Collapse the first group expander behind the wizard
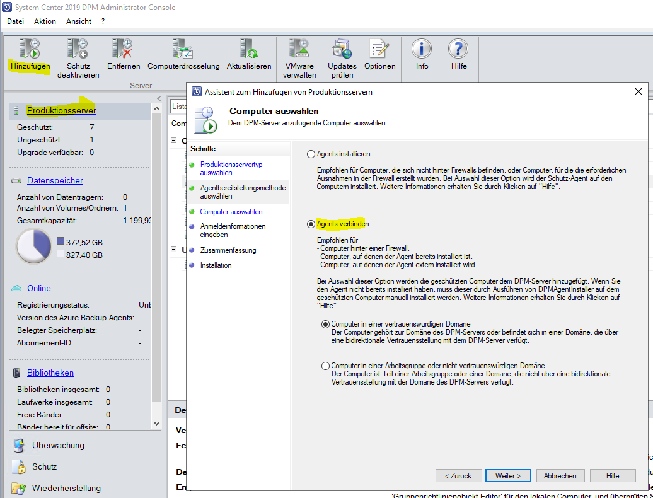 tap(174, 141)
